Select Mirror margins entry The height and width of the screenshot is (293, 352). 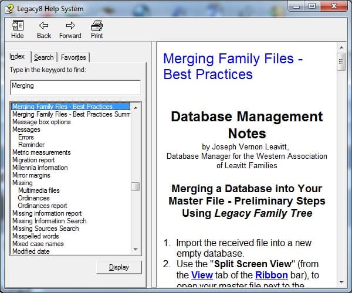click(32, 175)
